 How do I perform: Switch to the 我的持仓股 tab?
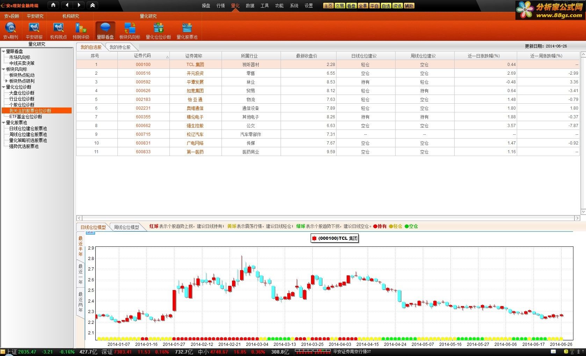(120, 47)
